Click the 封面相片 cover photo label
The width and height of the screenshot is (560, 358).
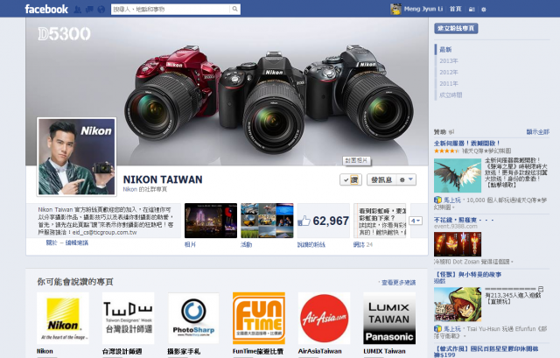coord(356,161)
